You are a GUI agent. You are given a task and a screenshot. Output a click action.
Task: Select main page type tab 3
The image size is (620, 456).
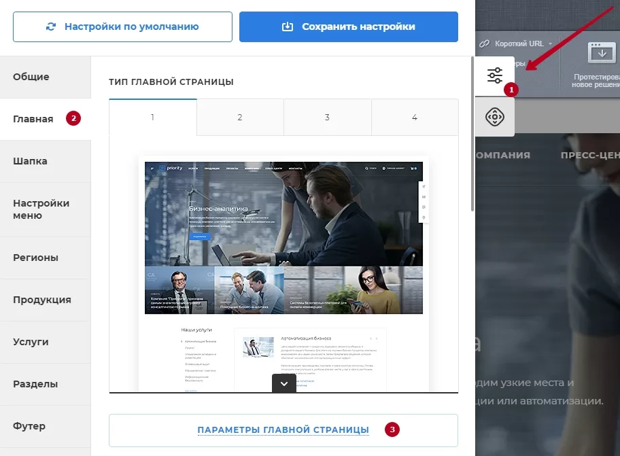pyautogui.click(x=328, y=118)
